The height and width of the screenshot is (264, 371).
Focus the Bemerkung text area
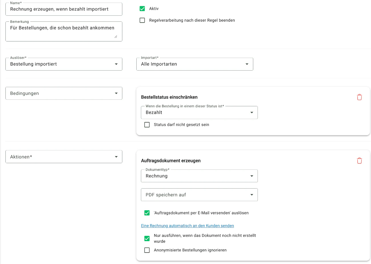64,31
